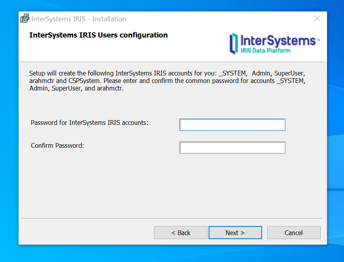The width and height of the screenshot is (344, 262).
Task: Click the word CSPSystem in description
Action: coord(84,81)
